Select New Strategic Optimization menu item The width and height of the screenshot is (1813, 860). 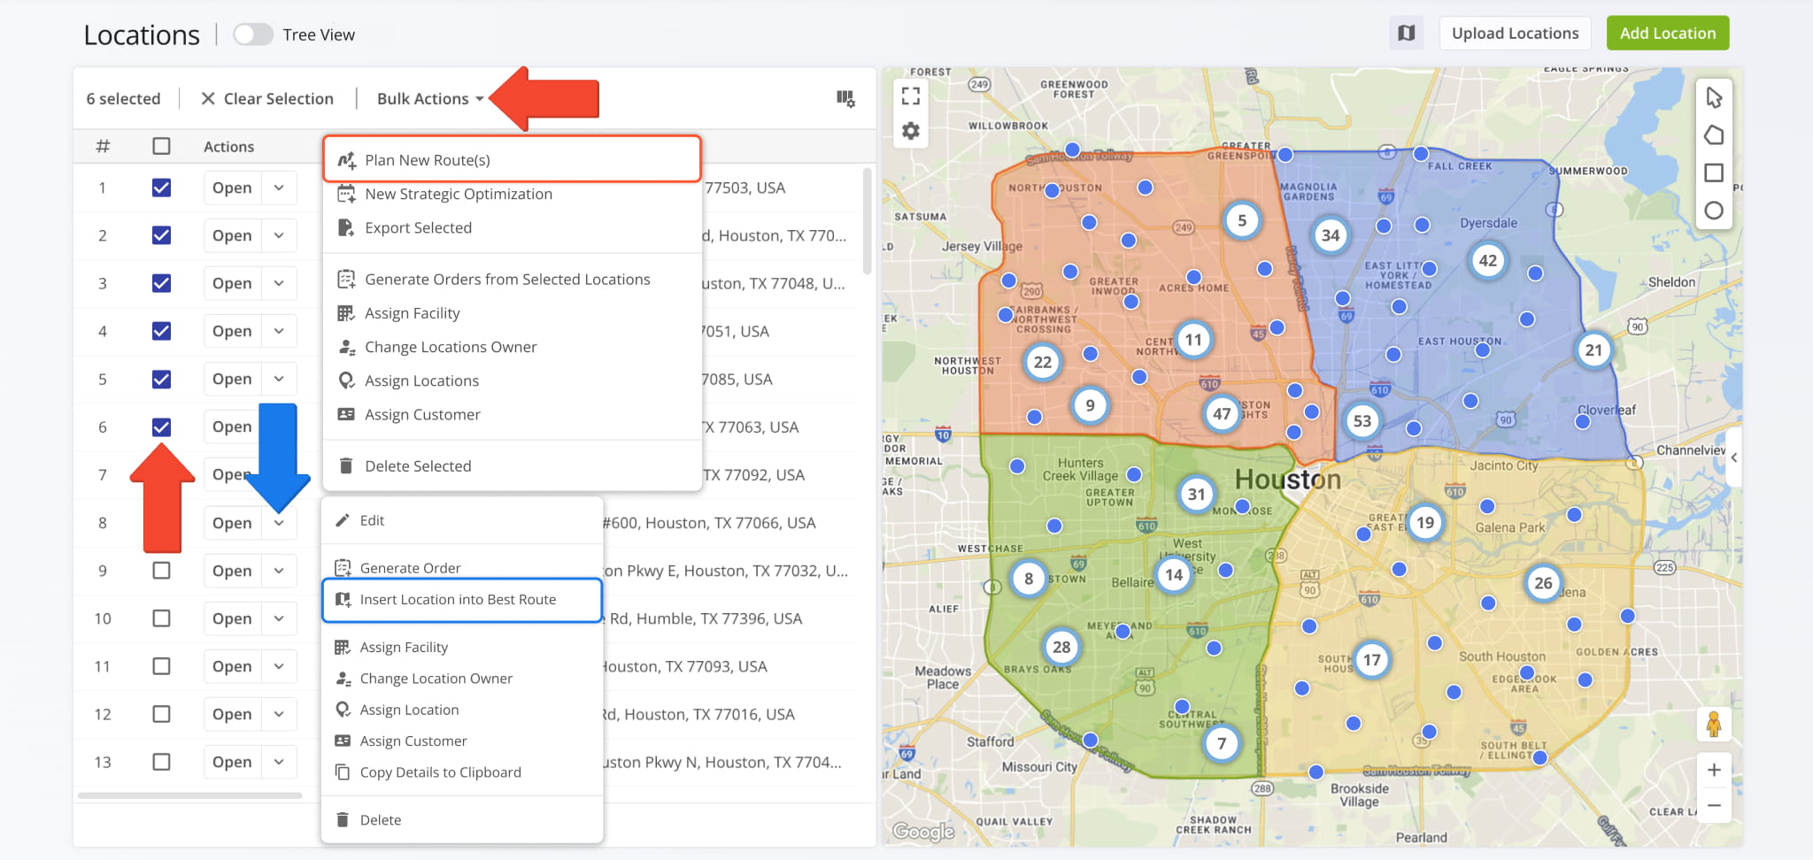[512, 194]
